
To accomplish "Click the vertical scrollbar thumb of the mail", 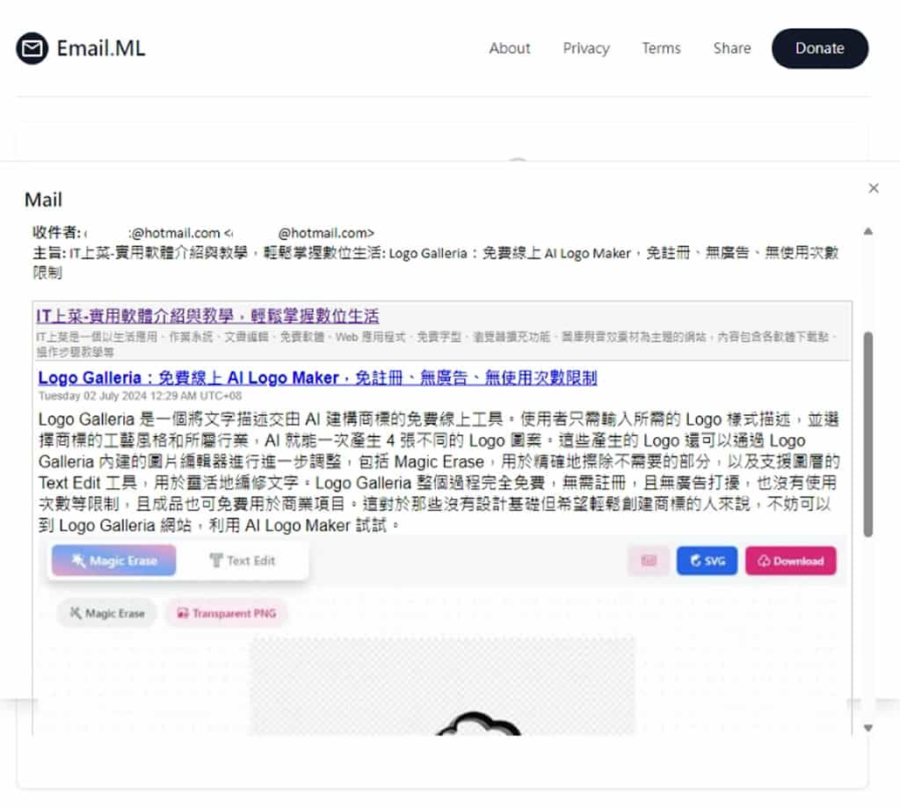I will pos(867,434).
